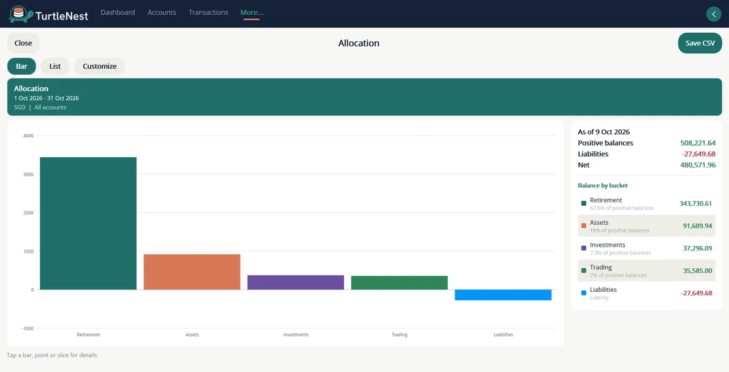Click the 'As of 9 Oct 2026' text
The height and width of the screenshot is (372, 729).
coord(604,132)
